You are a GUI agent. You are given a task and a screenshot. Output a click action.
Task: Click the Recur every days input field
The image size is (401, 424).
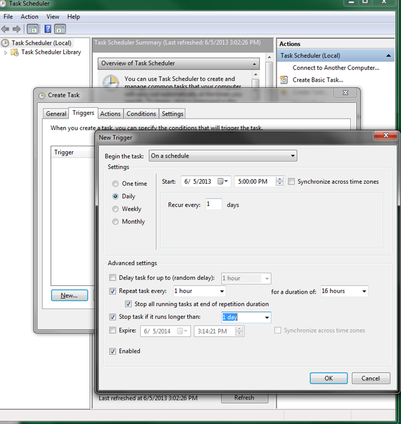213,204
